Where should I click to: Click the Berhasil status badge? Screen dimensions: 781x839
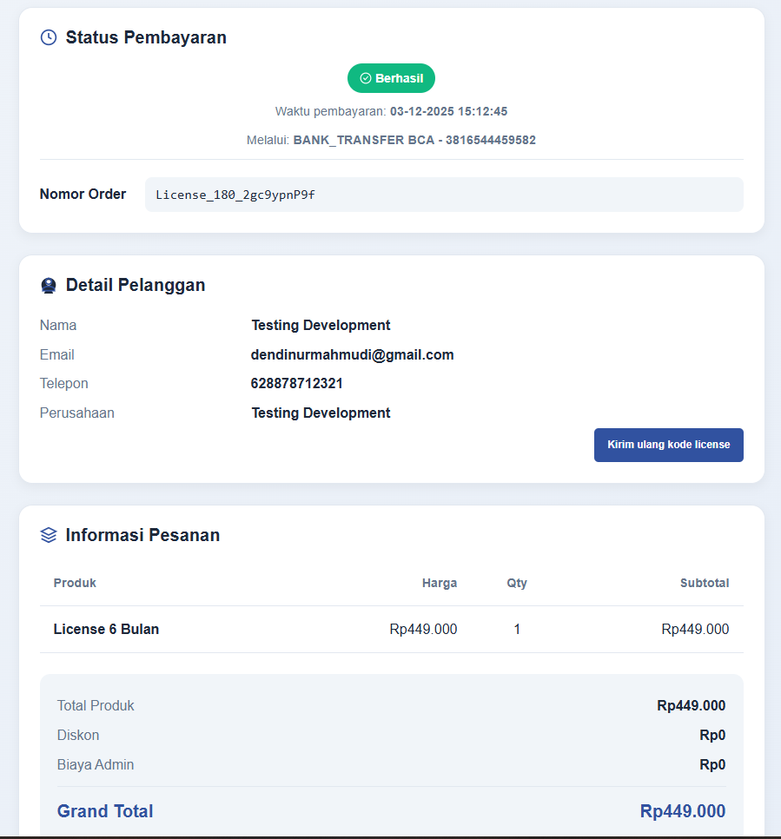[x=391, y=78]
